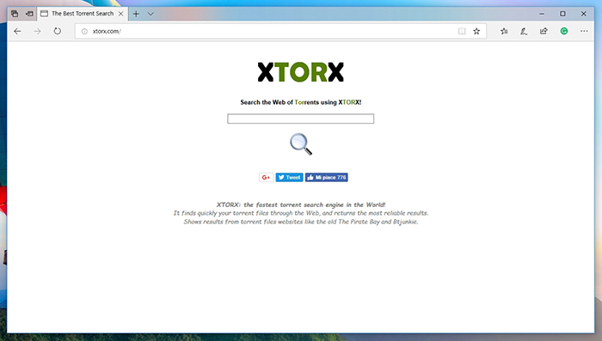Open Settings and more ellipsis menu

point(584,31)
